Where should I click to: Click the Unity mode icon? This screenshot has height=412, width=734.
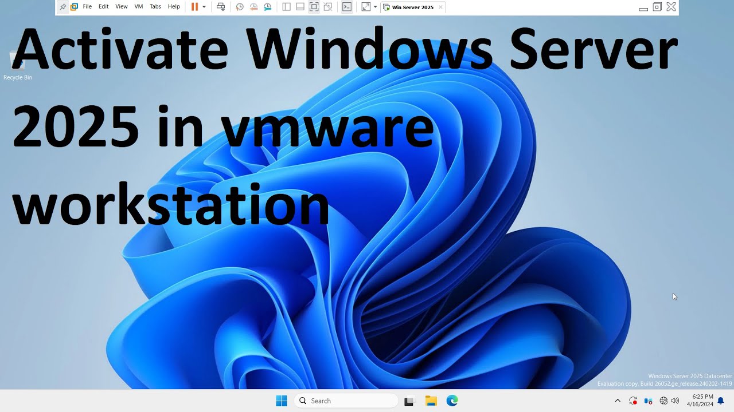327,7
